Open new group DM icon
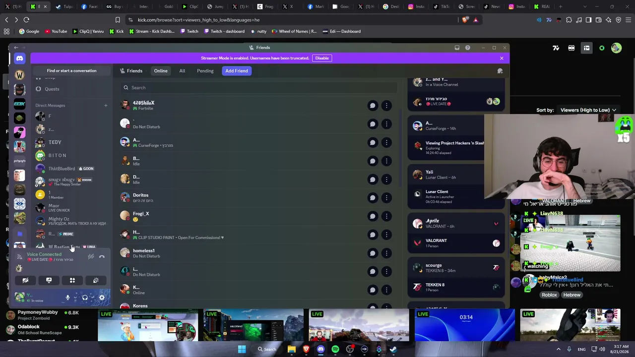 [x=500, y=71]
